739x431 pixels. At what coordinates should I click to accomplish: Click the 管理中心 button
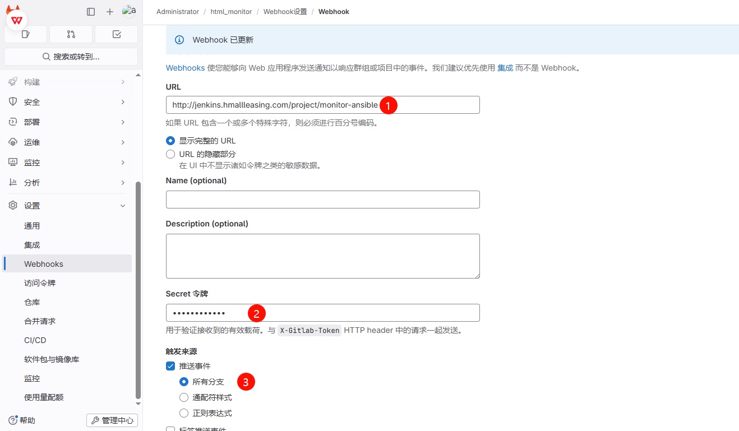coord(112,420)
